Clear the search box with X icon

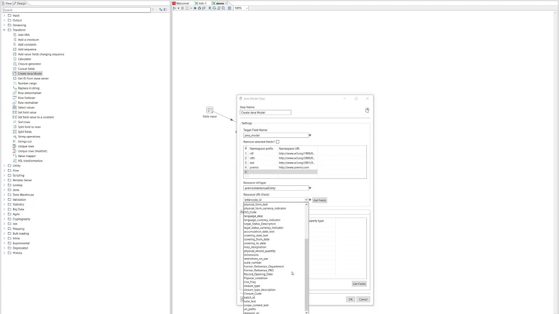(152, 10)
